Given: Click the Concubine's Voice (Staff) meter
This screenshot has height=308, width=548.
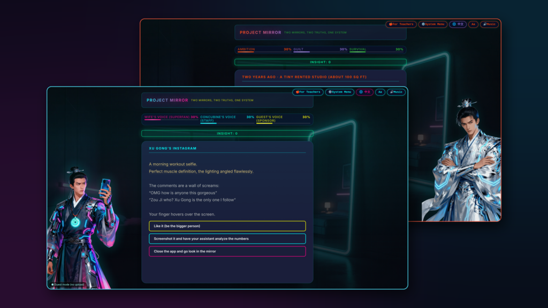Looking at the screenshot, I should 227,119.
